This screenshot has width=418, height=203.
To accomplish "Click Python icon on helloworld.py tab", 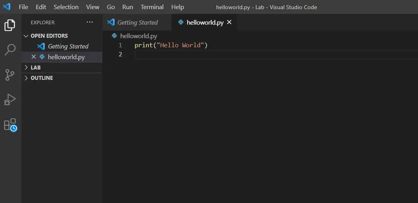I will [x=181, y=22].
